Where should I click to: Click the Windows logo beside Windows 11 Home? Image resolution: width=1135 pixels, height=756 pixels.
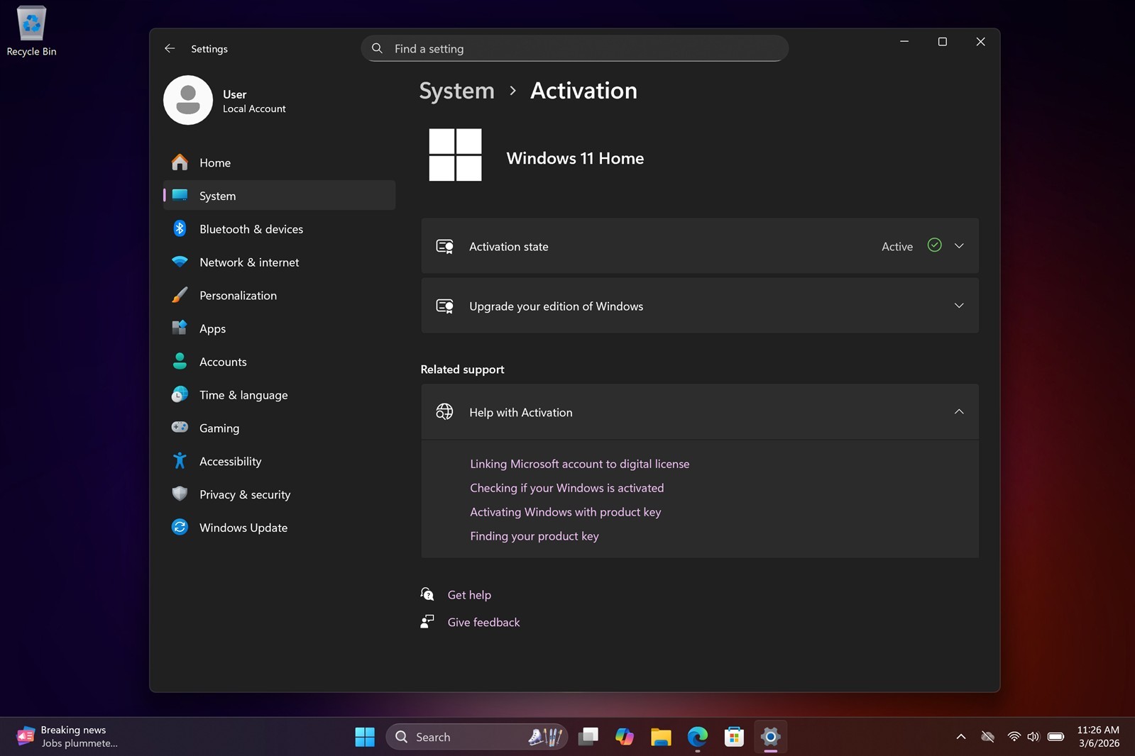pos(455,155)
